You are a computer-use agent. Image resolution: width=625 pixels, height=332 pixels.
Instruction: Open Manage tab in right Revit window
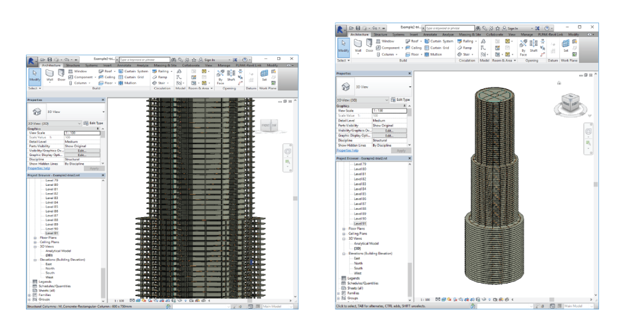527,35
